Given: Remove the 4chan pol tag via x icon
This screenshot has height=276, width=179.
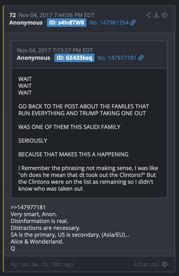Looking at the screenshot, I should click(x=165, y=264).
